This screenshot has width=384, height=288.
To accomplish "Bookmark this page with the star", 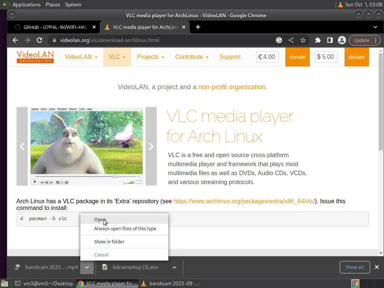I will coord(303,40).
